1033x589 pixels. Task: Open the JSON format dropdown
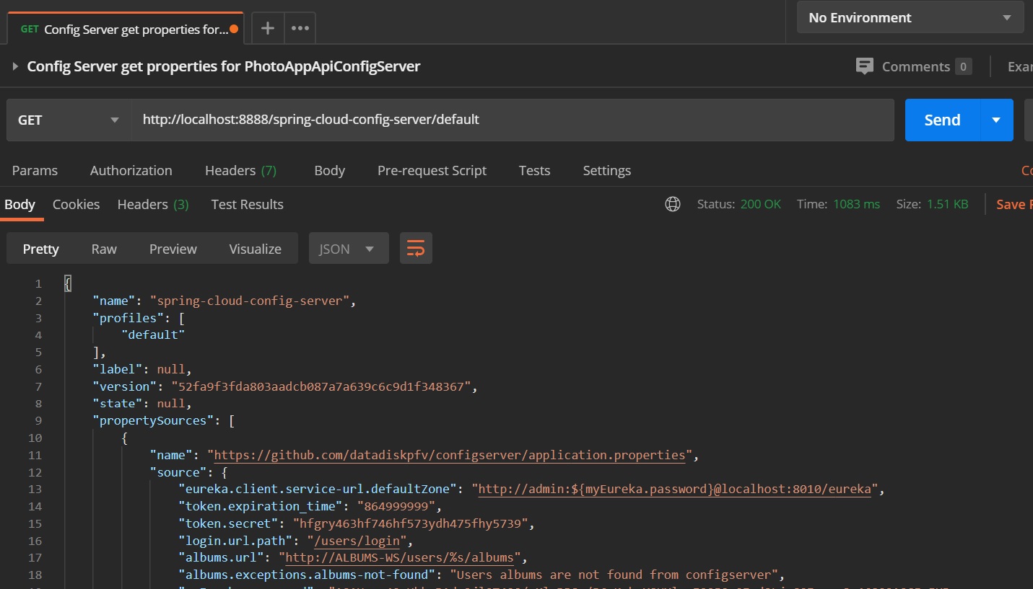(348, 249)
